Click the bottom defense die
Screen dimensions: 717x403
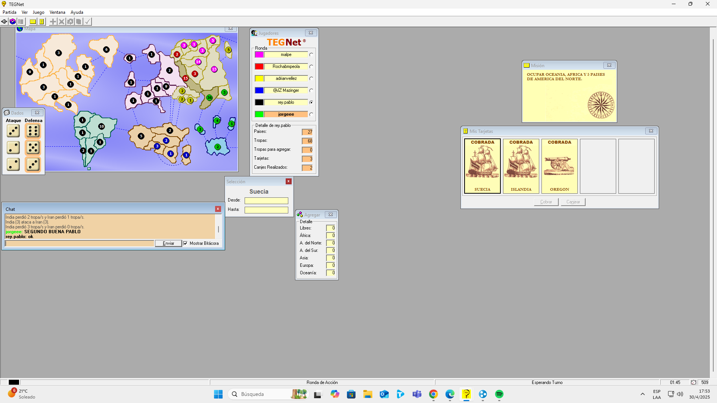(x=33, y=165)
